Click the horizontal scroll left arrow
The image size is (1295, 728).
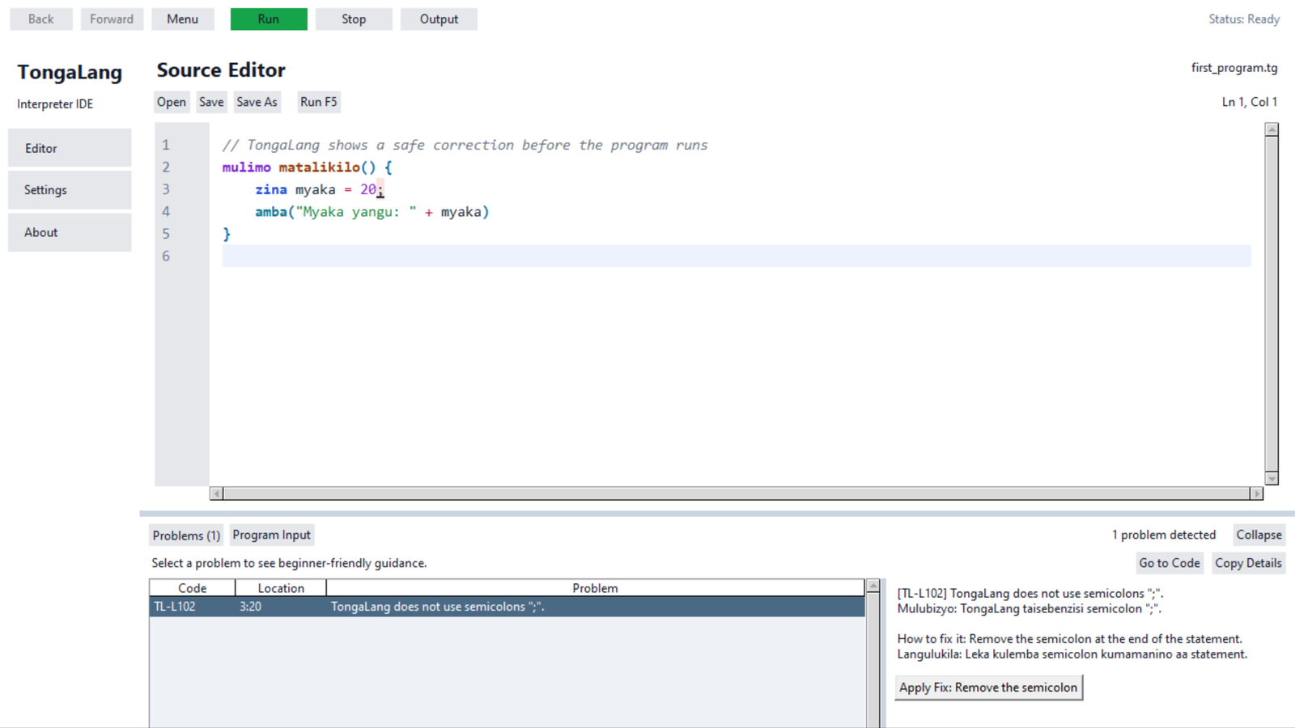[216, 493]
